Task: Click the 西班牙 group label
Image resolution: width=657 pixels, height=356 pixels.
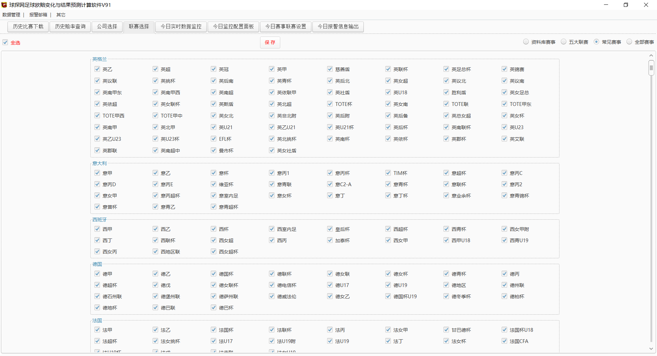Action: (100, 220)
